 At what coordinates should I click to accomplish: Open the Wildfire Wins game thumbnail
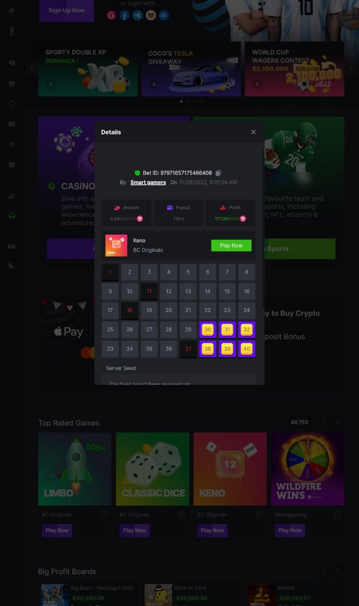(x=307, y=469)
